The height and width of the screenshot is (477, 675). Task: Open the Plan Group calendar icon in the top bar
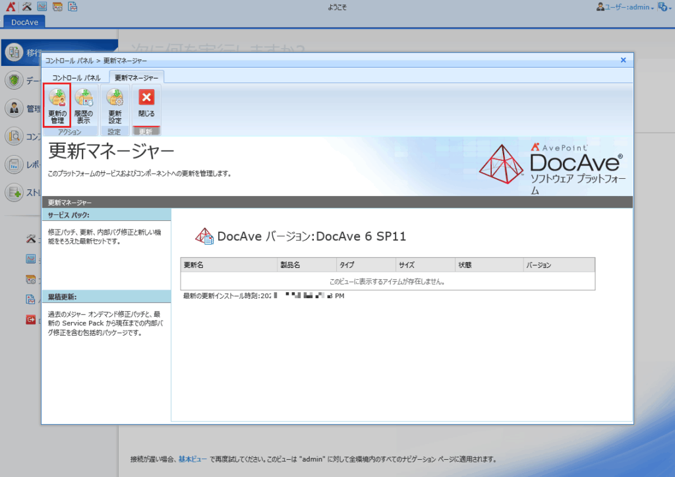(57, 7)
